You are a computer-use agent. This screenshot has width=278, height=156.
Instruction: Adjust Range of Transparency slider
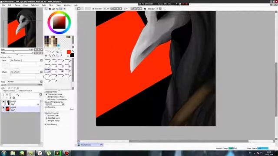55,104
